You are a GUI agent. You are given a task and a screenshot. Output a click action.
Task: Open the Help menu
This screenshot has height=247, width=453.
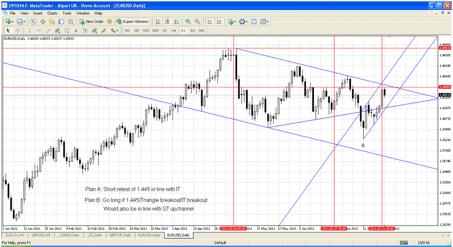point(98,13)
